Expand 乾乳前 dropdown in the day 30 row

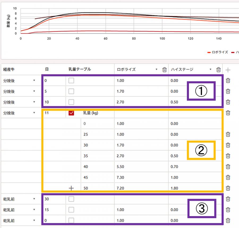34,199
